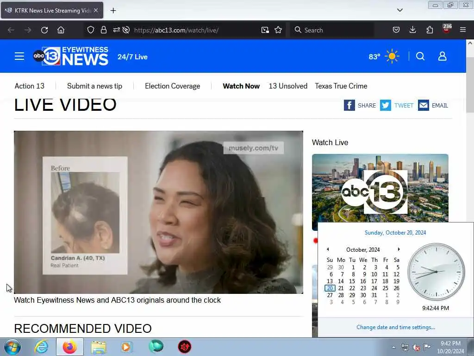Click the browser back arrow
The height and width of the screenshot is (356, 474).
point(11,30)
